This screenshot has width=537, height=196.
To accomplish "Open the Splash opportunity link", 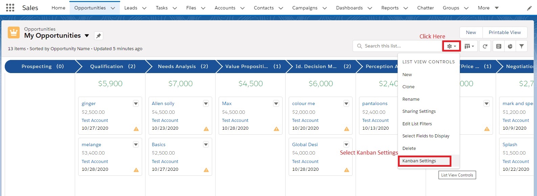I will [510, 144].
